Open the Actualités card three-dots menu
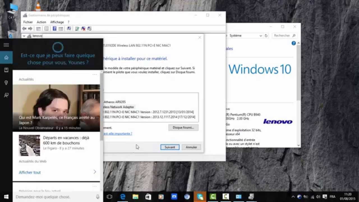Viewport: 359px width, 202px height. [x=95, y=74]
